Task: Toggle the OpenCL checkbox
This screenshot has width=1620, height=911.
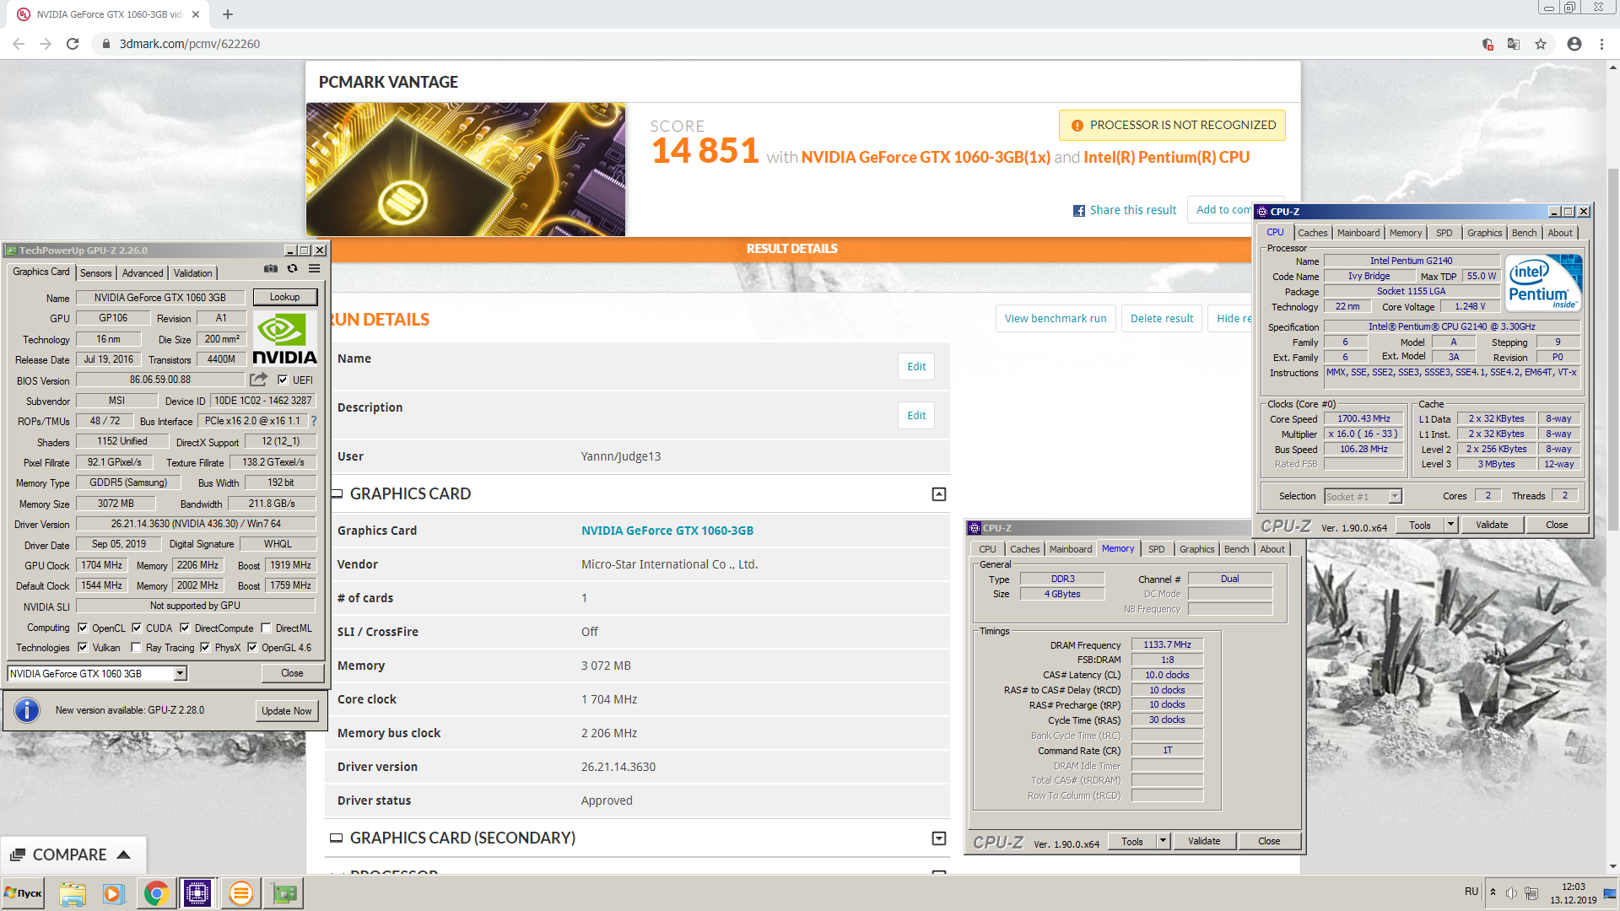Action: tap(83, 628)
